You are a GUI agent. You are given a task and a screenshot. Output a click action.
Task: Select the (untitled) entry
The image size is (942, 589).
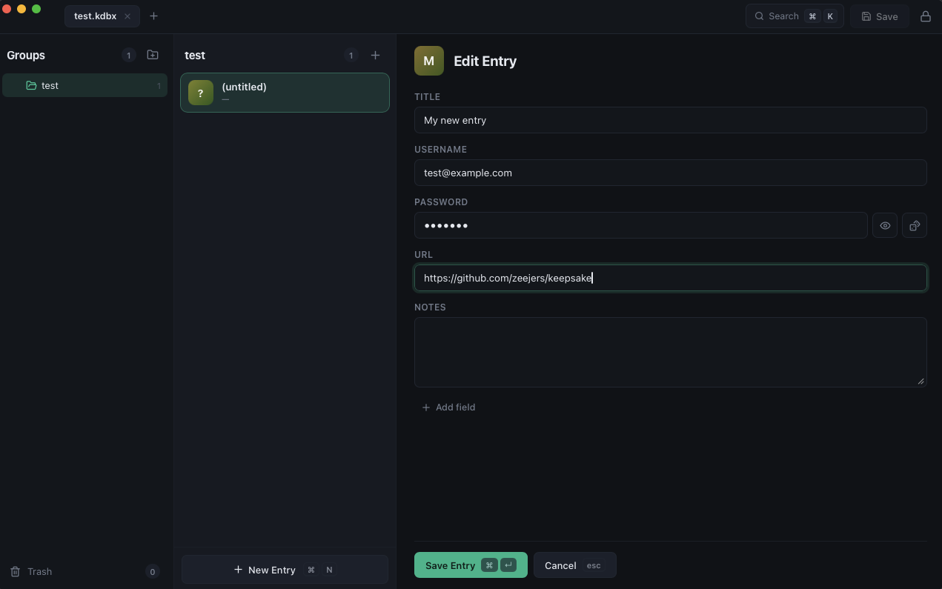285,93
